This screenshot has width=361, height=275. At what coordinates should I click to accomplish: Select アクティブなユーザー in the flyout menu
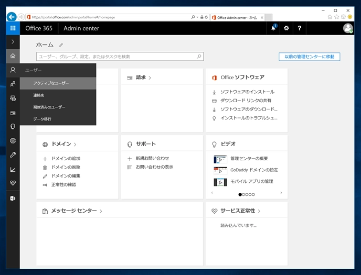pos(58,83)
